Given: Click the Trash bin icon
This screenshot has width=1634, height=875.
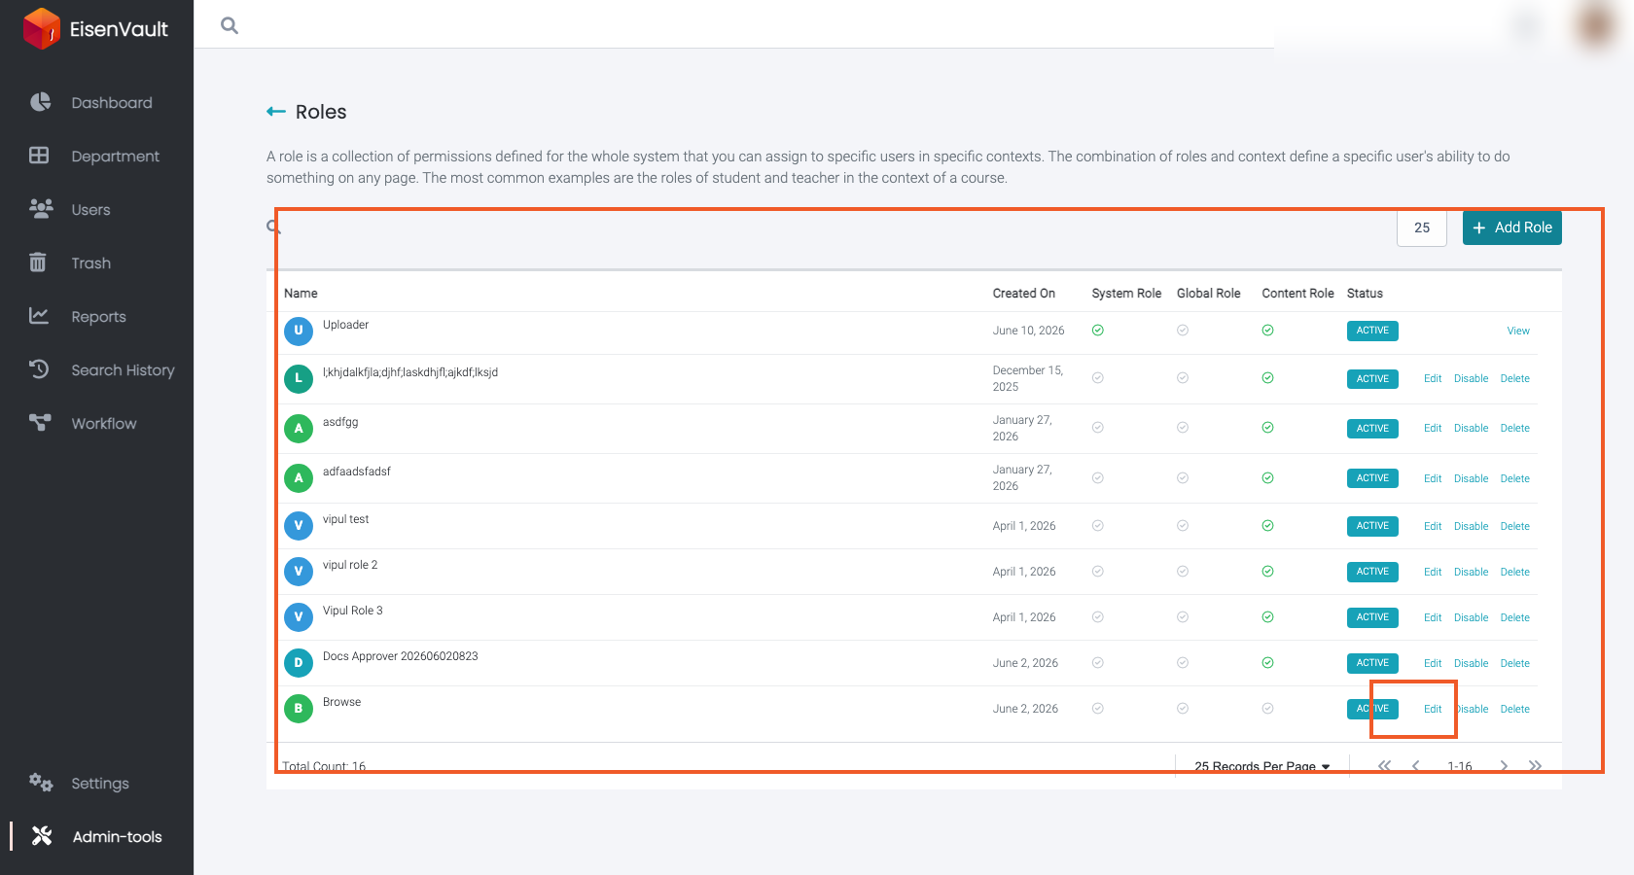Looking at the screenshot, I should click(38, 262).
